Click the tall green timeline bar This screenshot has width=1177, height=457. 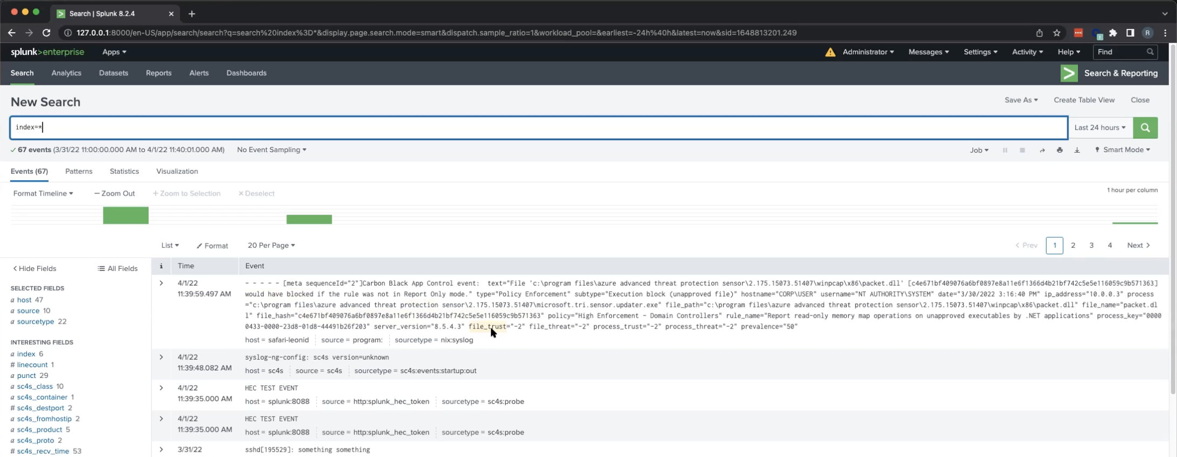[125, 215]
